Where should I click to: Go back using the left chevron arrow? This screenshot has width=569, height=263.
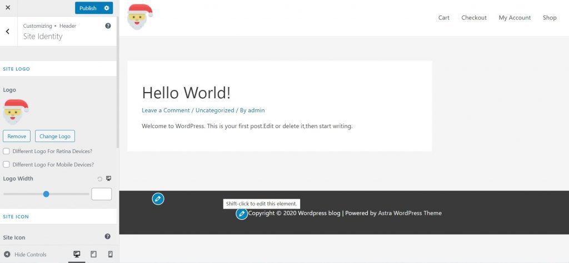pyautogui.click(x=8, y=32)
